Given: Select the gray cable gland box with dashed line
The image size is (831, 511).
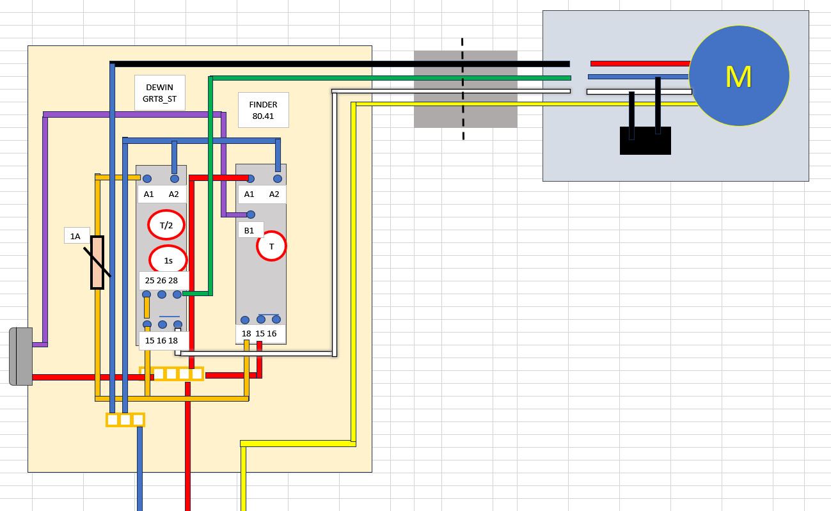Looking at the screenshot, I should pyautogui.click(x=465, y=90).
